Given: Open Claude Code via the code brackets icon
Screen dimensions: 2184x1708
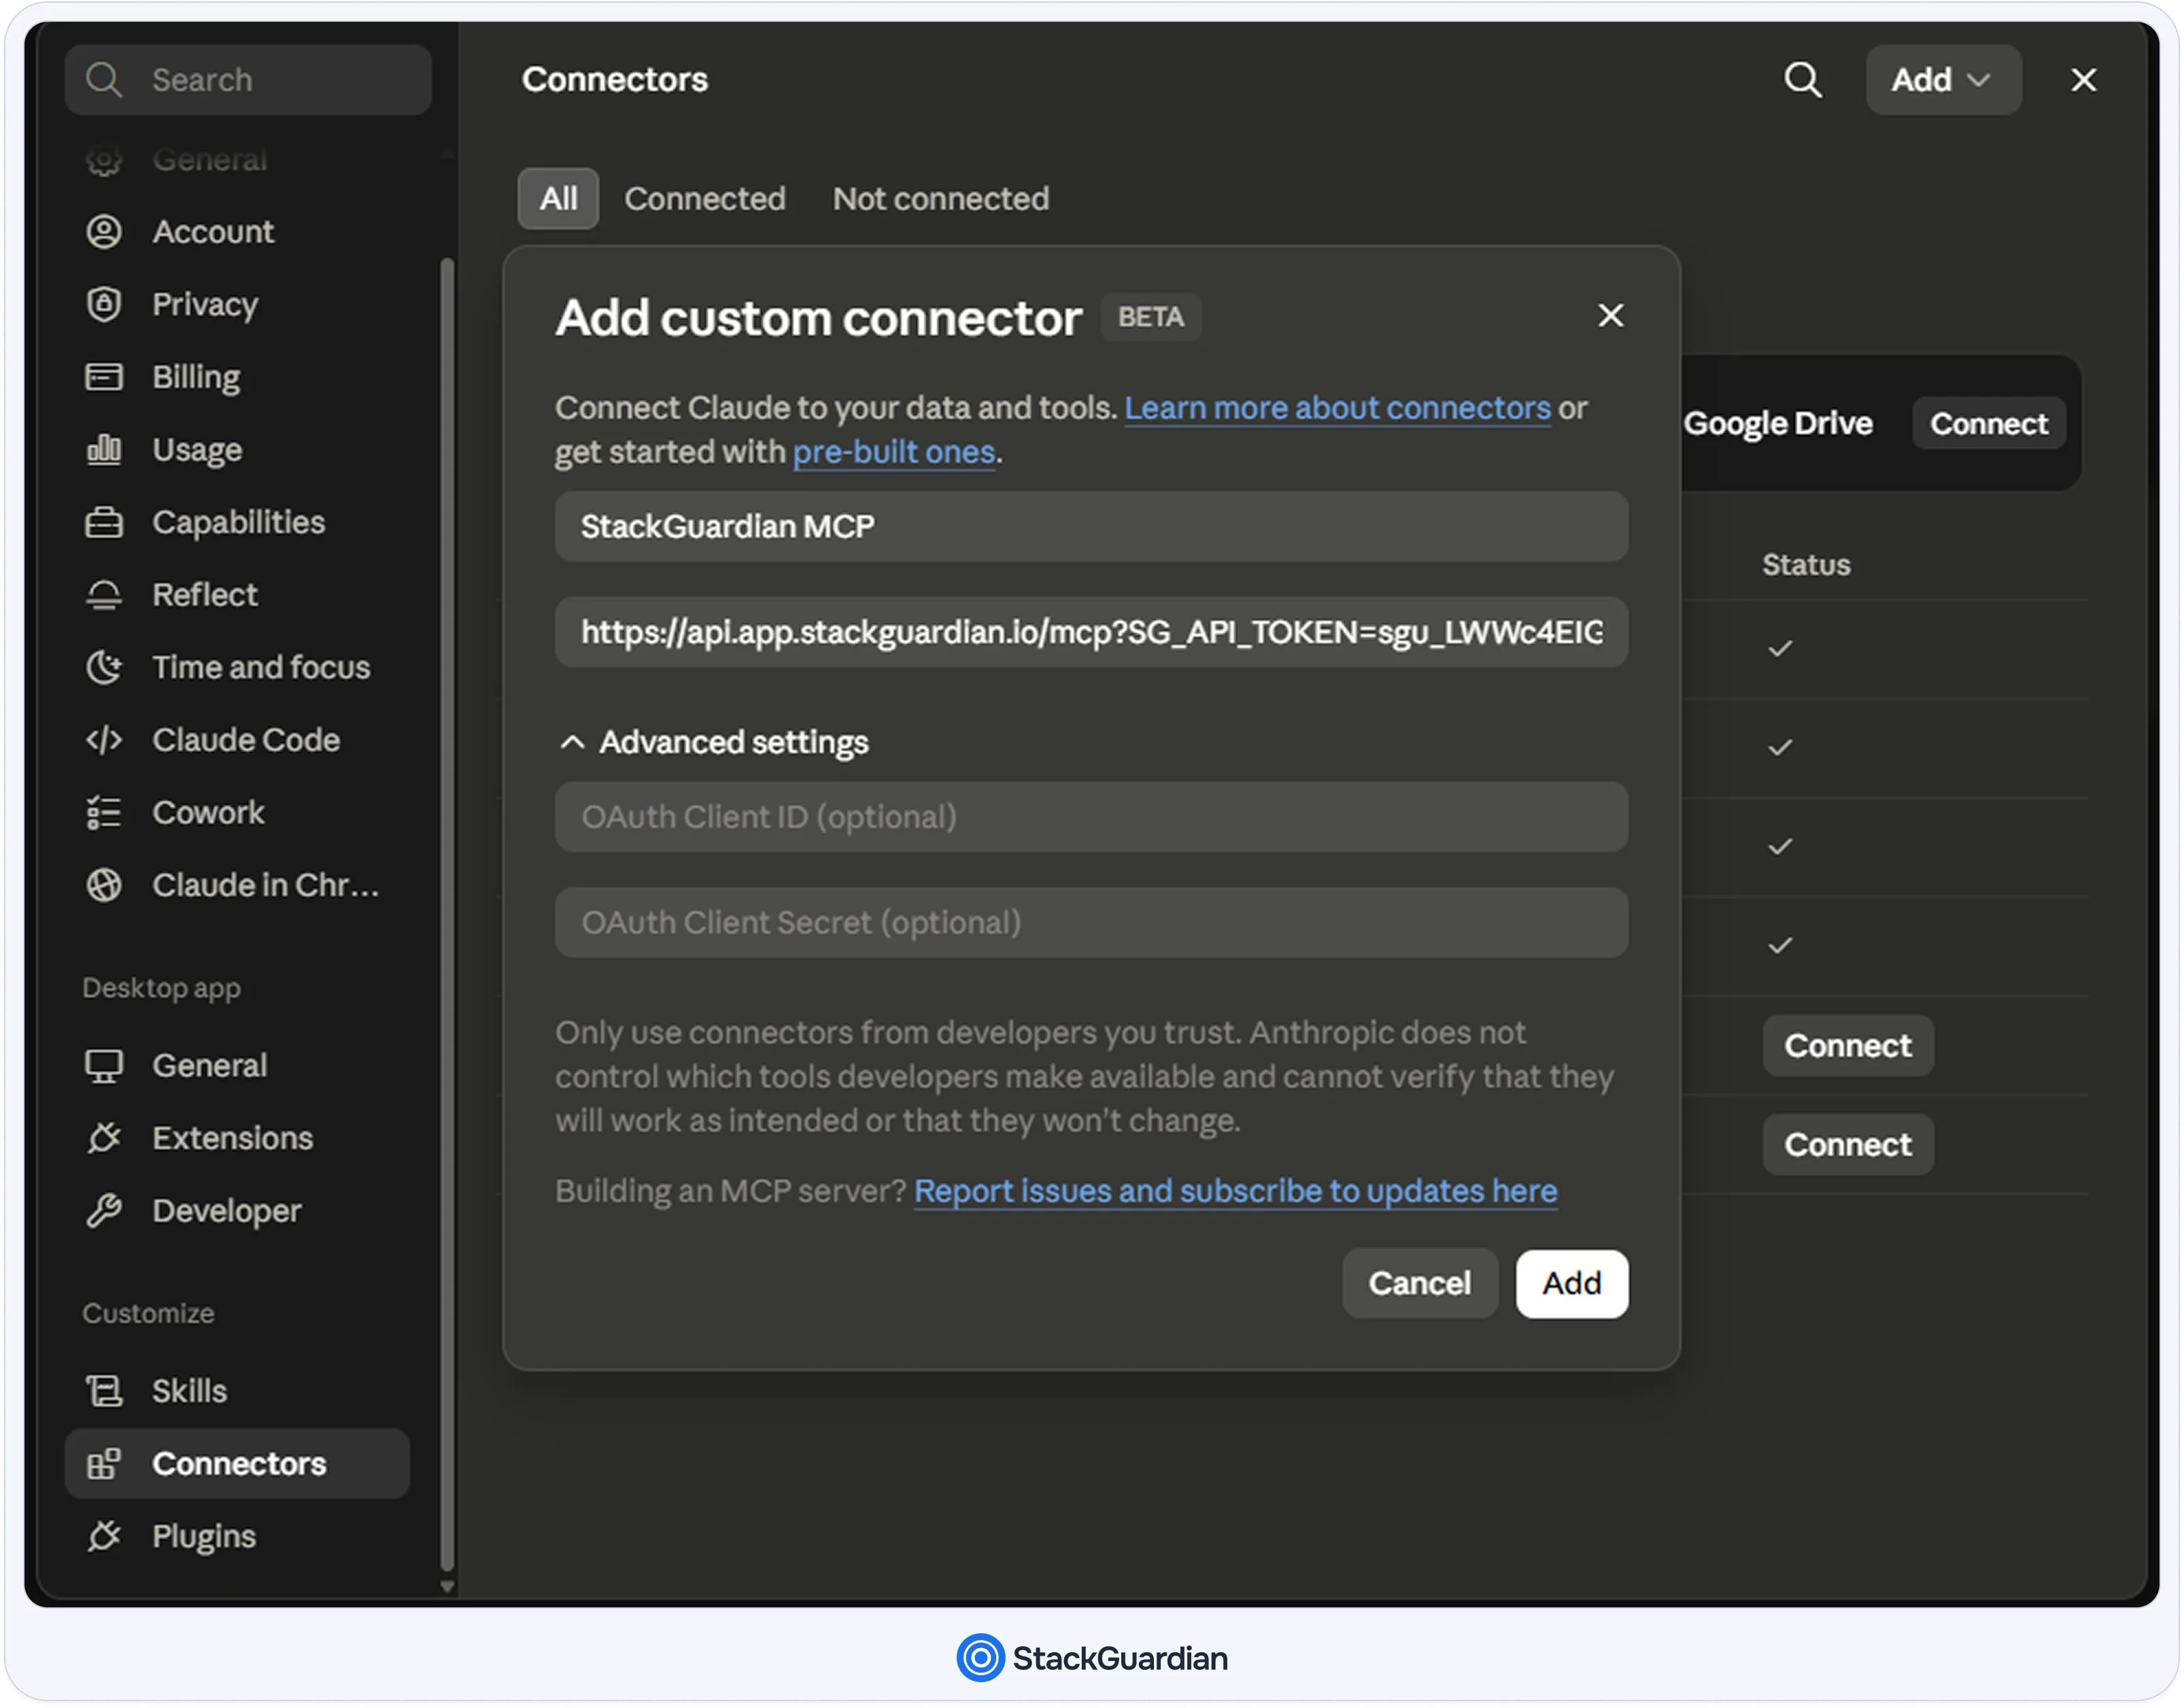Looking at the screenshot, I should pos(104,740).
